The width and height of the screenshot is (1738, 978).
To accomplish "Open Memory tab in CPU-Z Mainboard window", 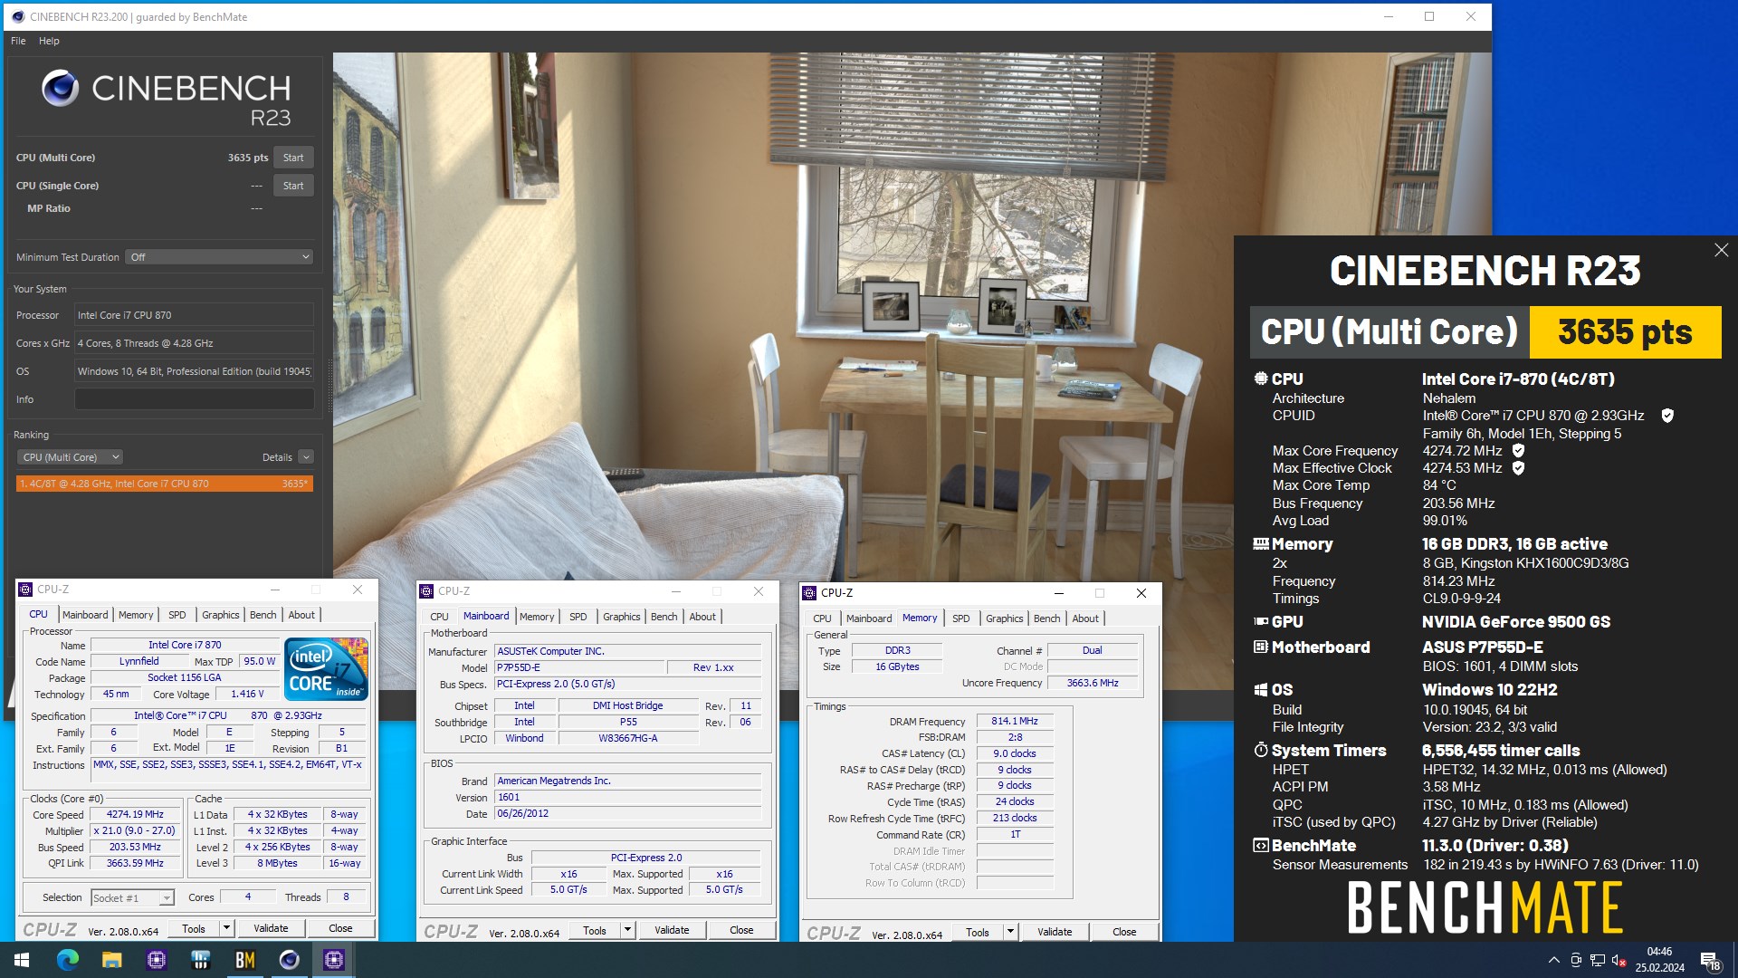I will 537,617.
